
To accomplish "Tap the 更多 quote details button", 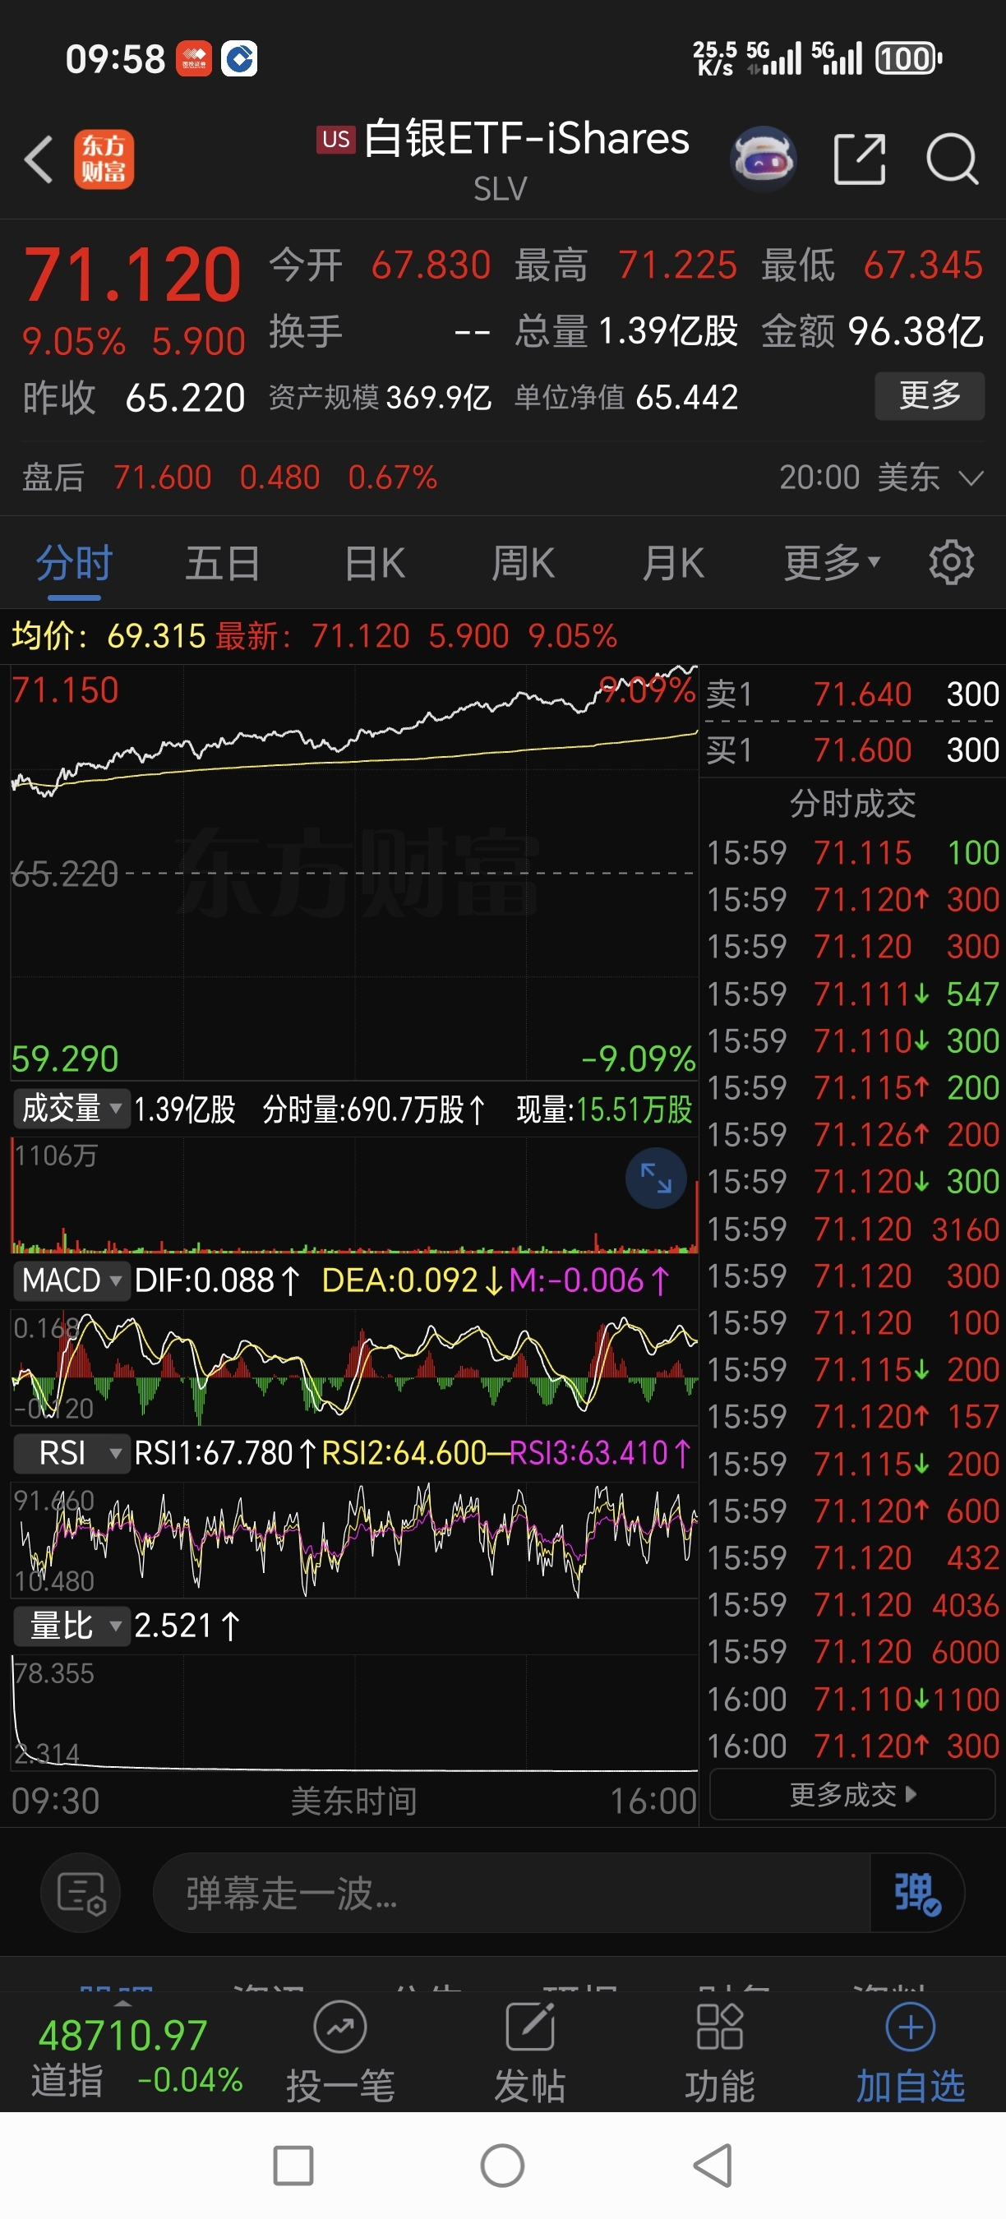I will tap(930, 396).
